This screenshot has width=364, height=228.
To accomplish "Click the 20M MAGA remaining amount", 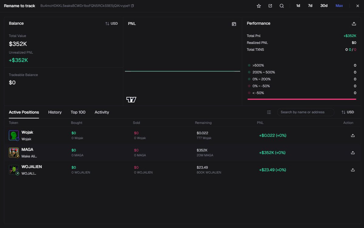I will tap(205, 155).
